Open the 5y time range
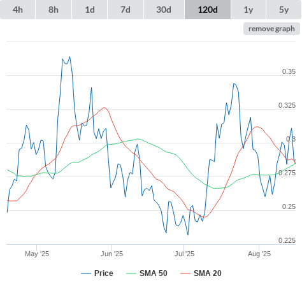The image size is (302, 290). pyautogui.click(x=284, y=10)
